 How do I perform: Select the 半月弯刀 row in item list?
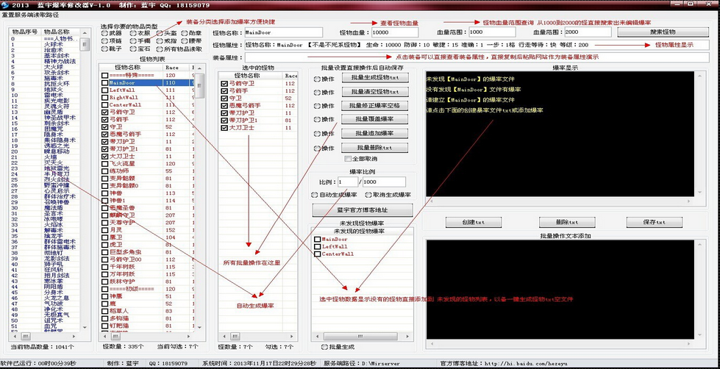coord(45,173)
